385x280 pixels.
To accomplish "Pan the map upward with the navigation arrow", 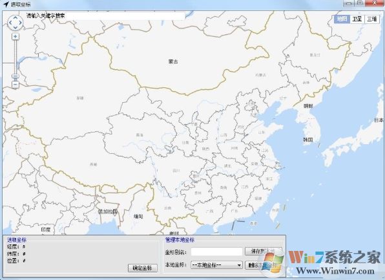I will pyautogui.click(x=16, y=17).
